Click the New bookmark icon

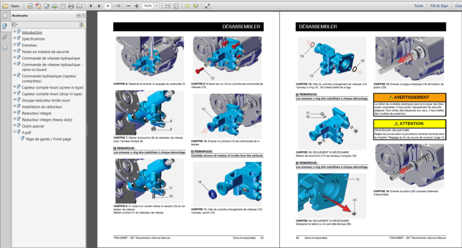coord(82,25)
